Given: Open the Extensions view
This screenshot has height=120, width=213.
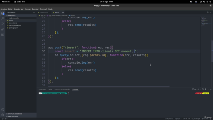Looking at the screenshot, I should pos(3,34).
